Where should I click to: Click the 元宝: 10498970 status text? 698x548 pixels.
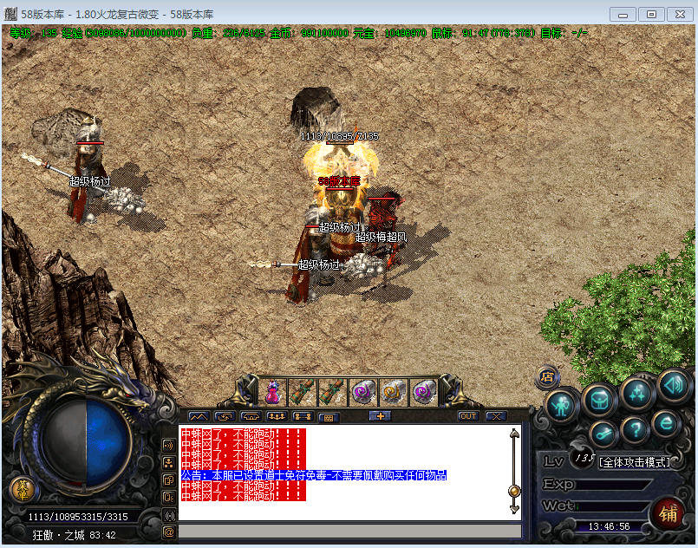point(389,33)
